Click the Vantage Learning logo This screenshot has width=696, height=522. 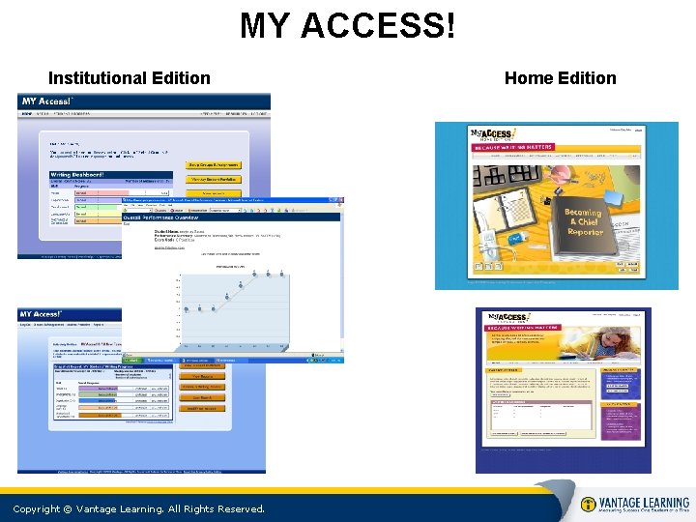click(635, 505)
